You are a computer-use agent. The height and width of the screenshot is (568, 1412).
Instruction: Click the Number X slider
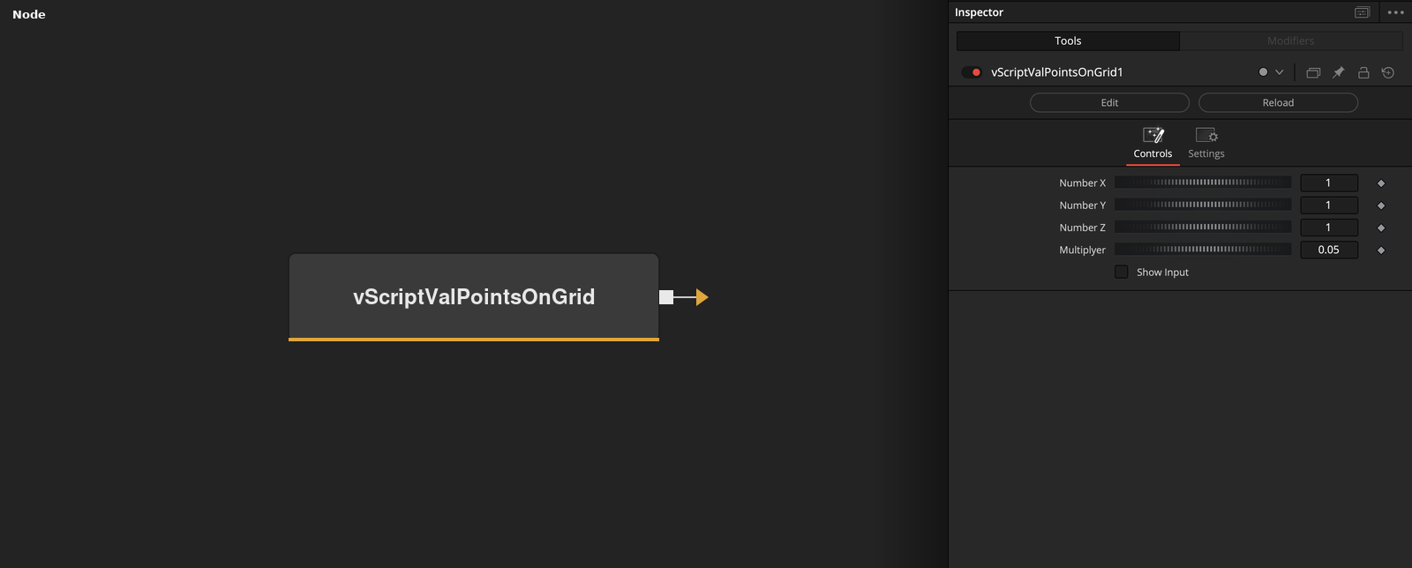tap(1203, 183)
